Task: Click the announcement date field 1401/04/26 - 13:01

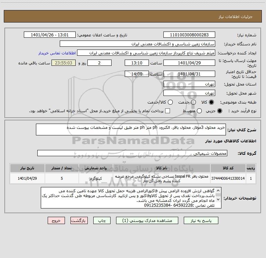Action: coord(49,35)
